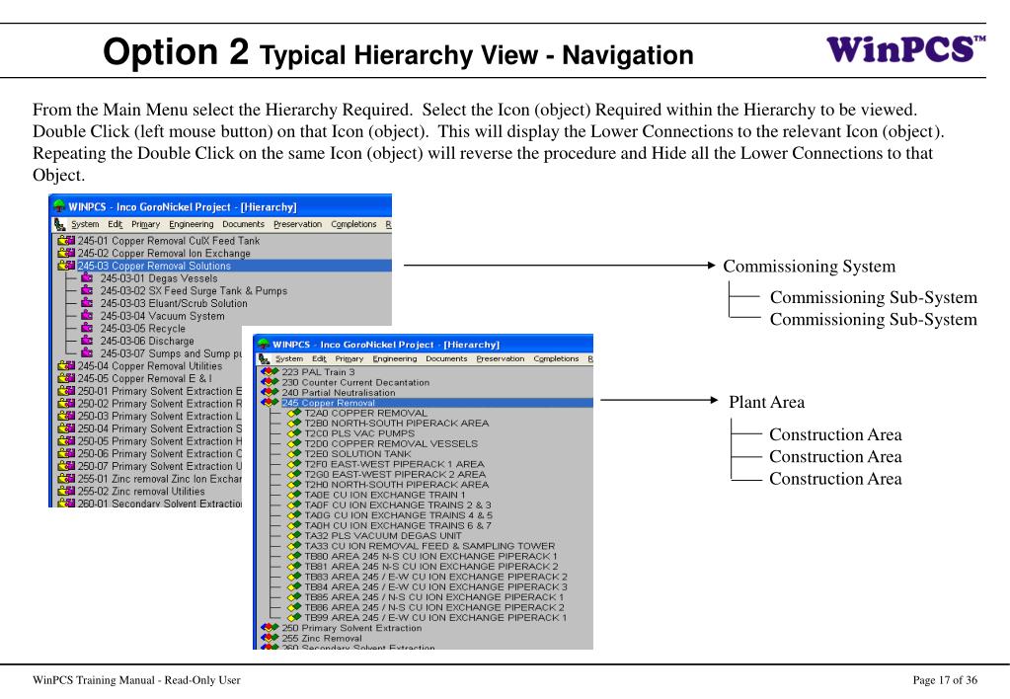
Task: Open Primary menu in front Hierarchy window
Action: 350,358
